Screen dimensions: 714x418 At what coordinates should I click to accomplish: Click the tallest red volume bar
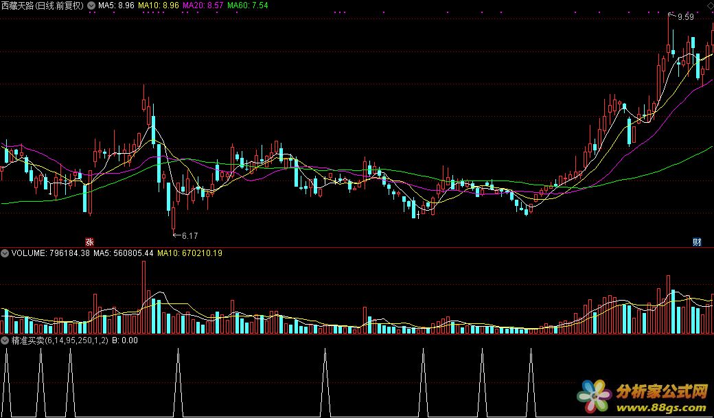click(x=144, y=297)
